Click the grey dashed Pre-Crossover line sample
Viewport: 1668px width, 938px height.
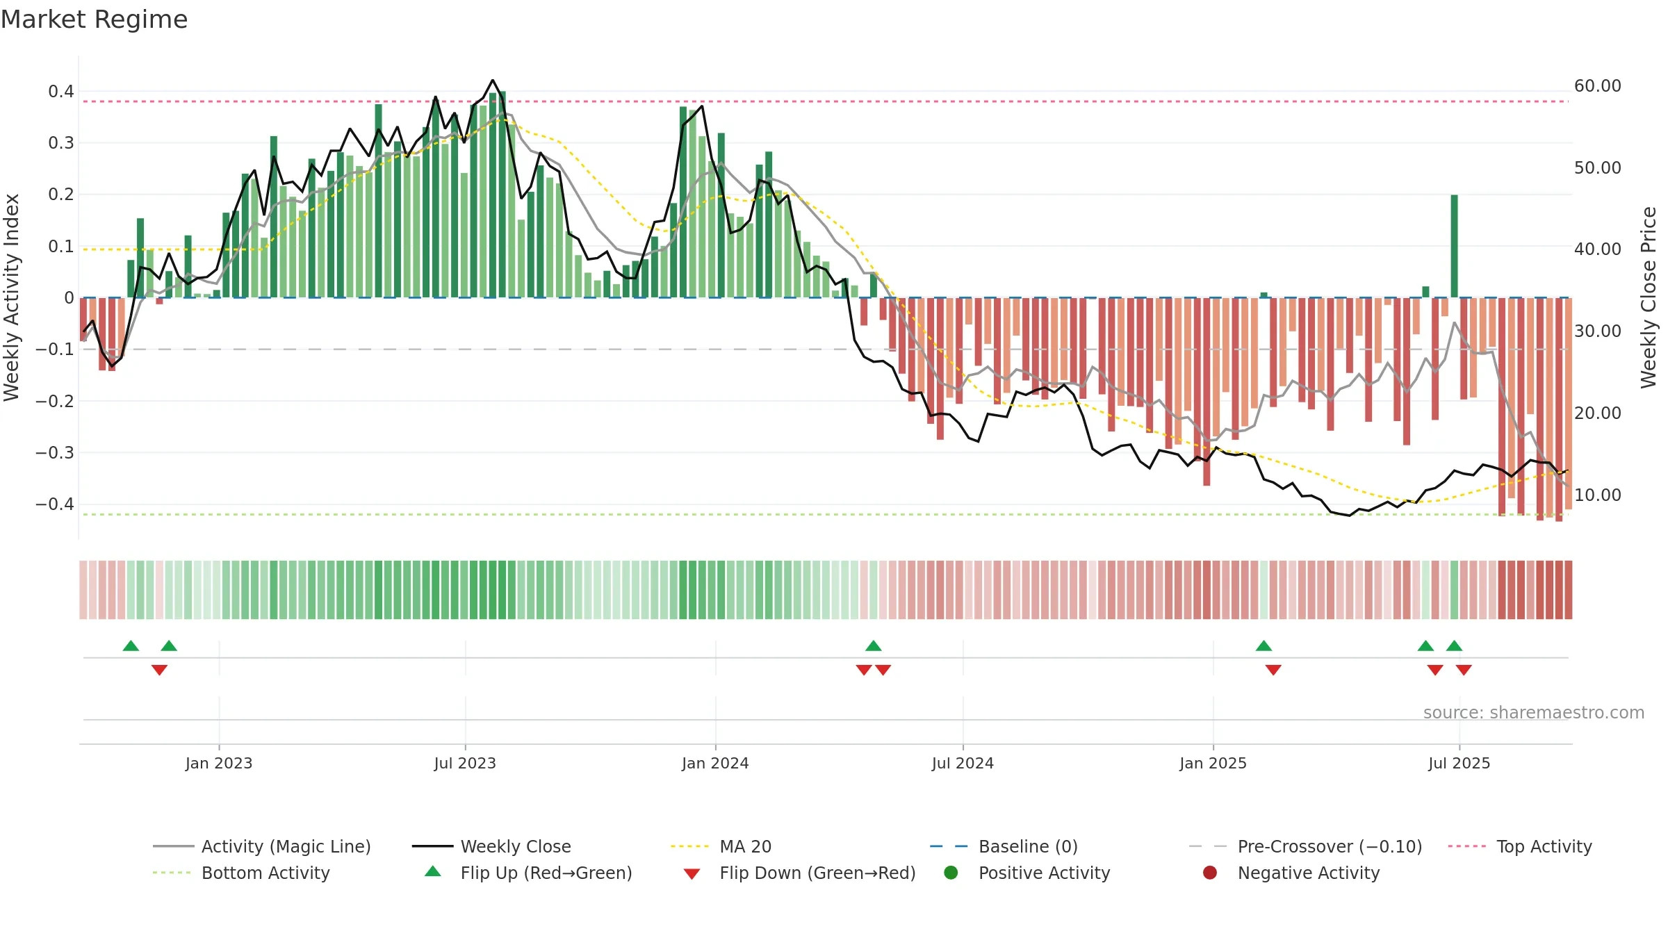tap(1209, 846)
